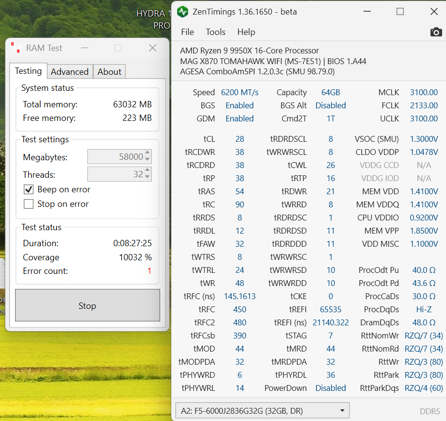
Task: Increase the Threads value with up arrow
Action: (x=148, y=170)
